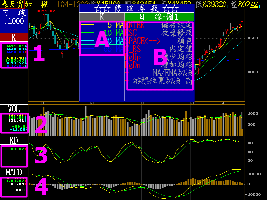
Task: Click the 轟天雷 title at top left
Action: pos(17,4)
